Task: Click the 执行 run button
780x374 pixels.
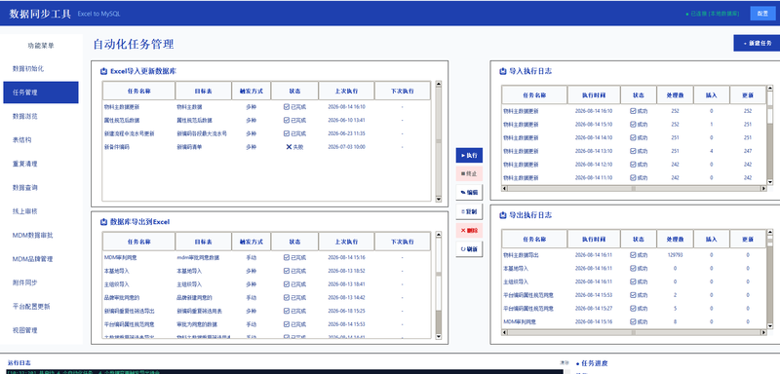Action: tap(469, 156)
